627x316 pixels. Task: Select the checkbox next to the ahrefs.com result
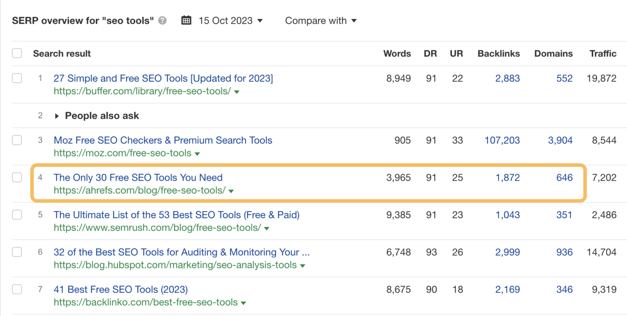[x=17, y=177]
